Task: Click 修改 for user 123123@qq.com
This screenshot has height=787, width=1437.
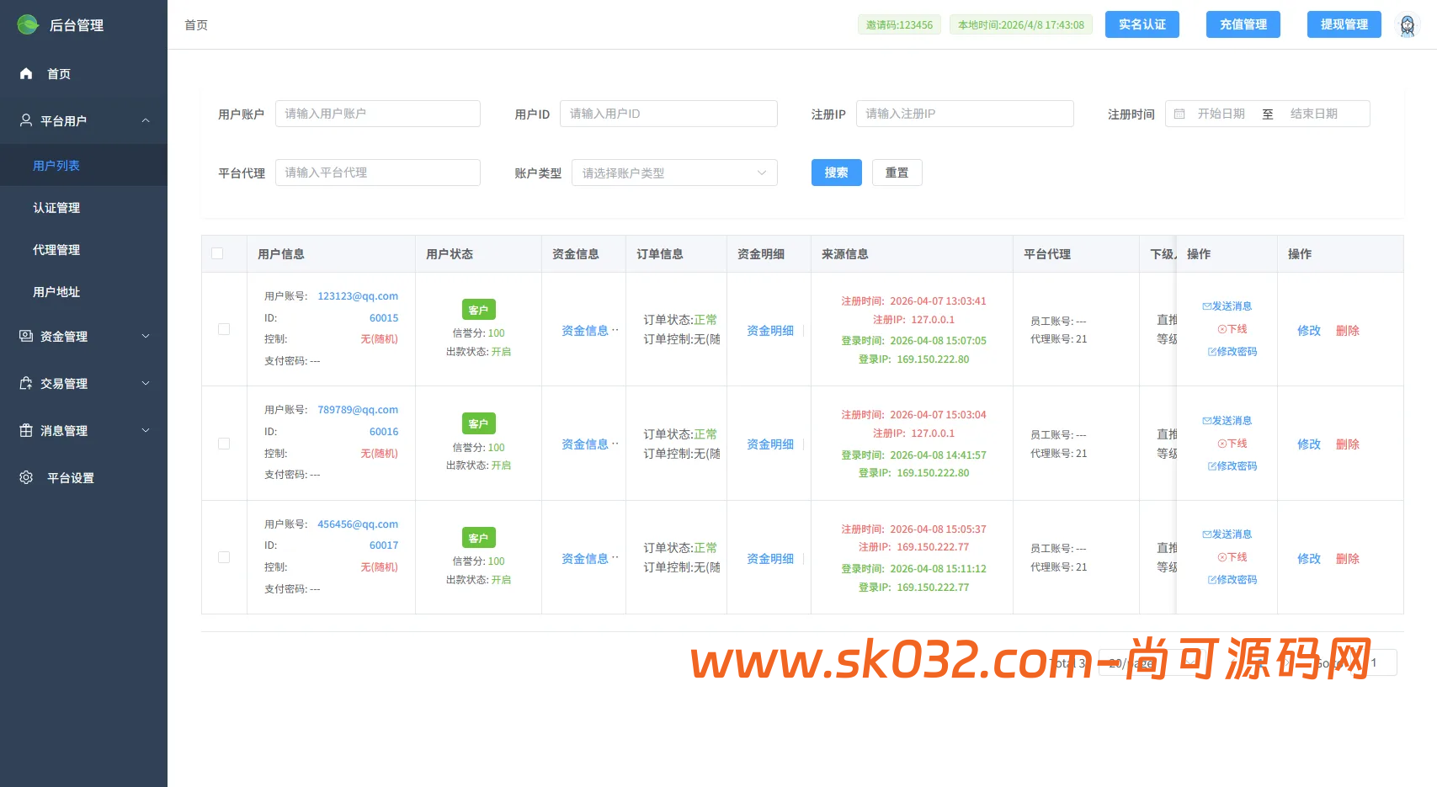Action: pos(1309,330)
